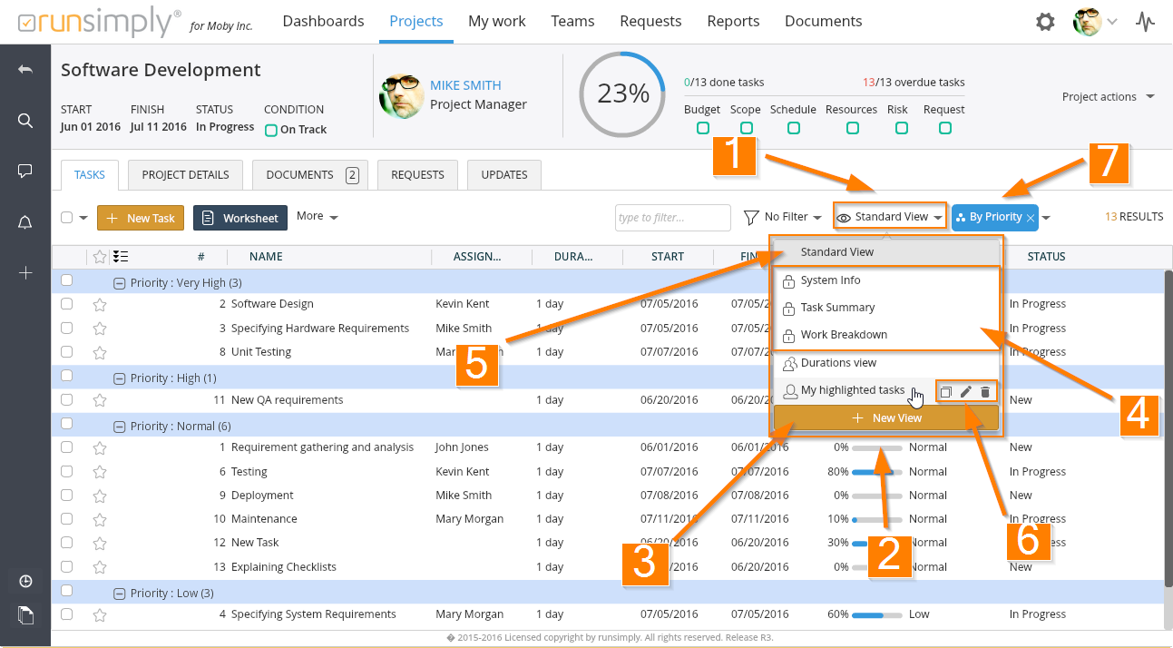Select Work Breakdown view from list
This screenshot has height=648, width=1173.
pos(844,335)
